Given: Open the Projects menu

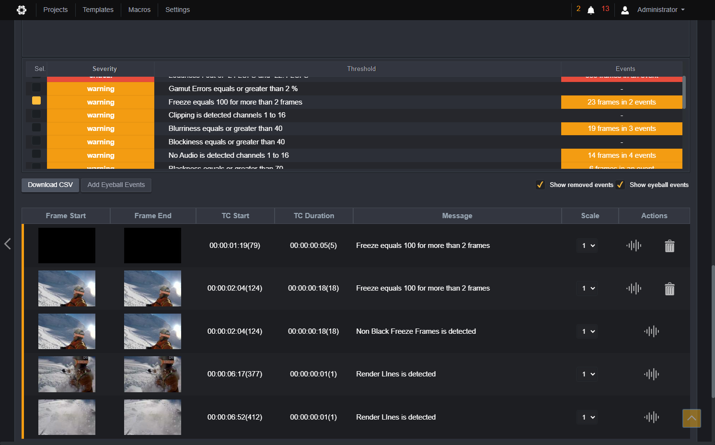Looking at the screenshot, I should click(x=56, y=10).
